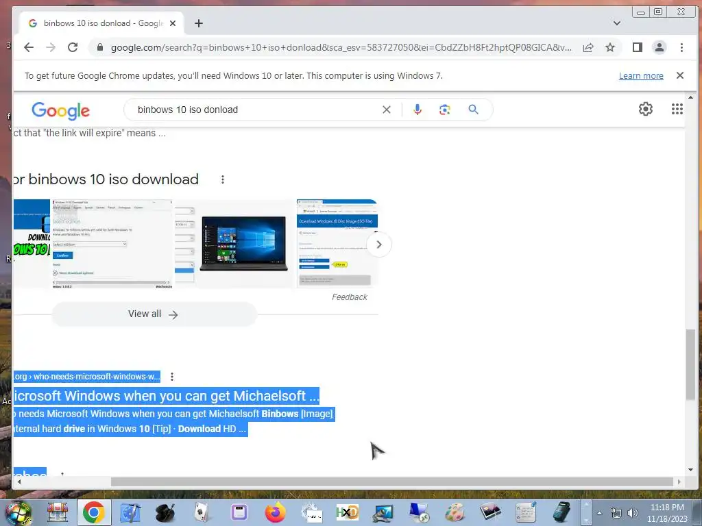Open Google quick settings gear
702x526 pixels.
pos(645,109)
